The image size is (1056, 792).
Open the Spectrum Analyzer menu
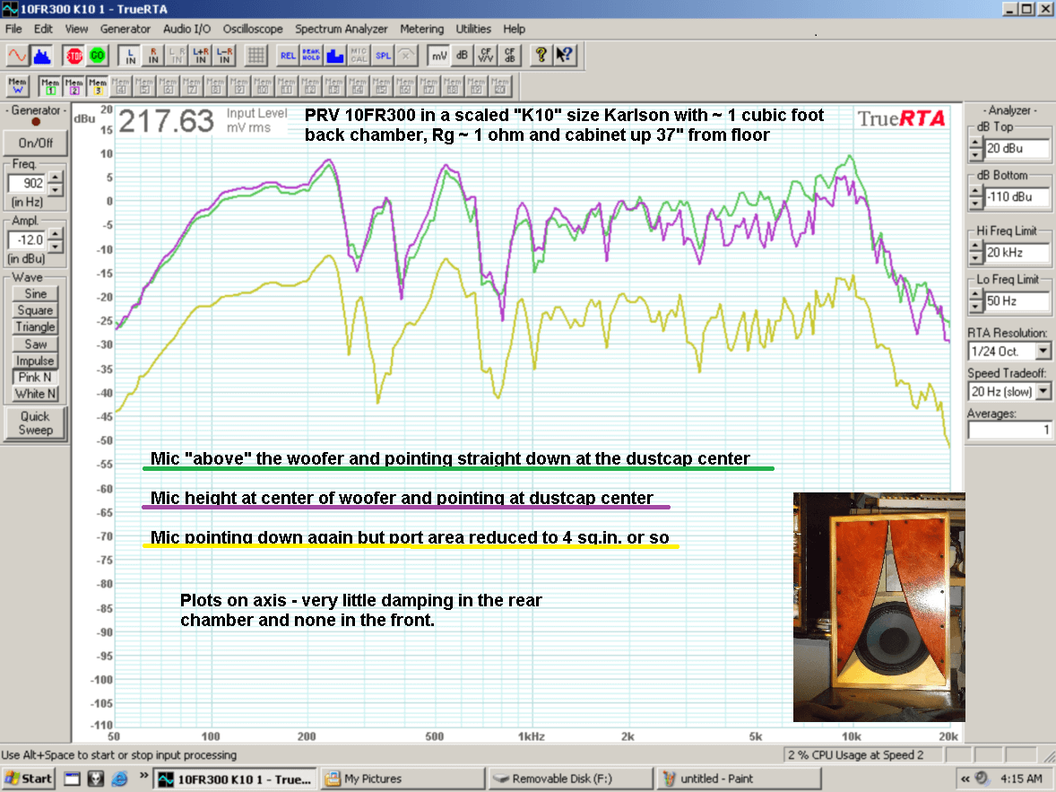click(341, 29)
